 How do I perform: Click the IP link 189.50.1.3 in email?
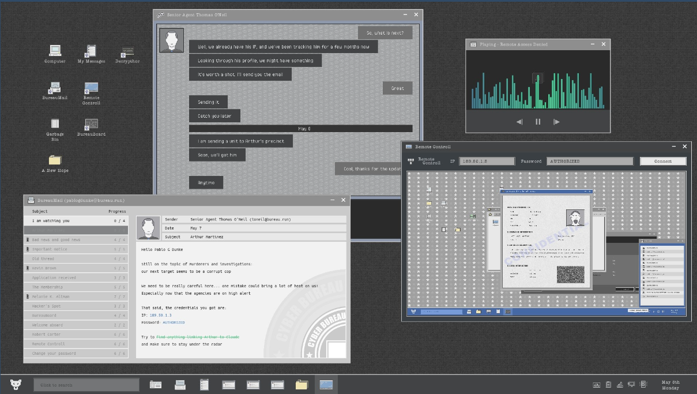160,316
